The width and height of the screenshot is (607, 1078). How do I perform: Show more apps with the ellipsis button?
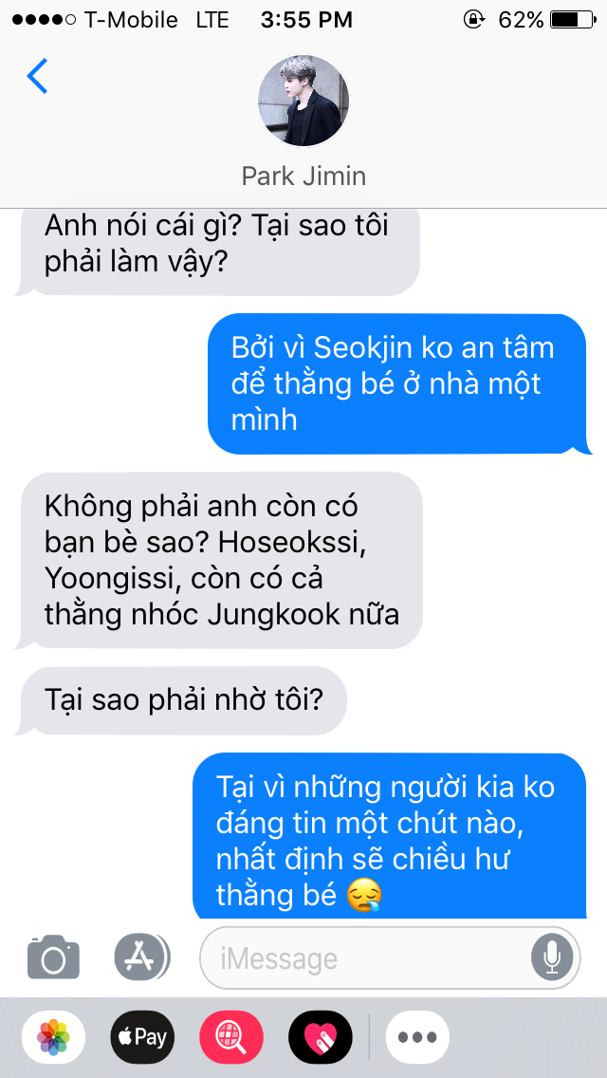click(418, 1037)
